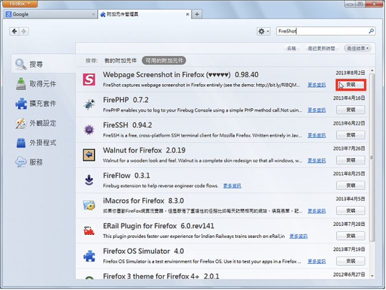
Task: Close the Google tab
Action: [93, 15]
